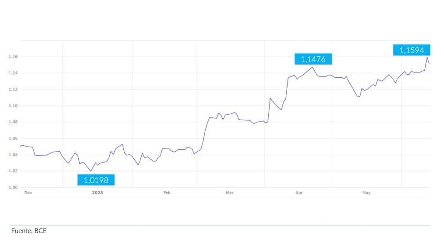Click the 1.04 y-axis value
The image size is (441, 252).
pyautogui.click(x=13, y=155)
